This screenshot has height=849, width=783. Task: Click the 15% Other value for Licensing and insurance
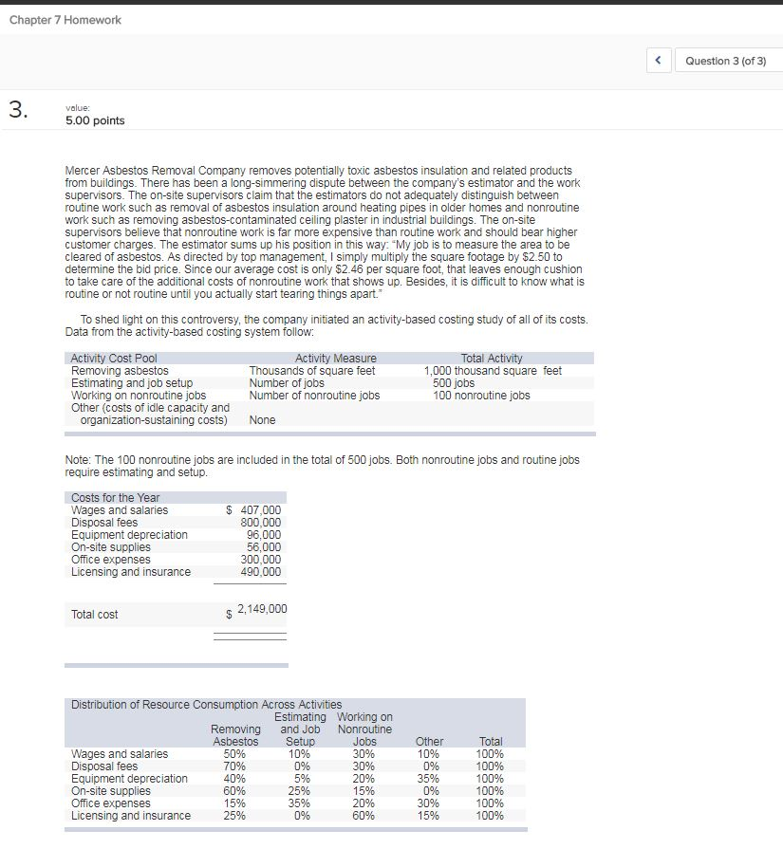tap(428, 816)
